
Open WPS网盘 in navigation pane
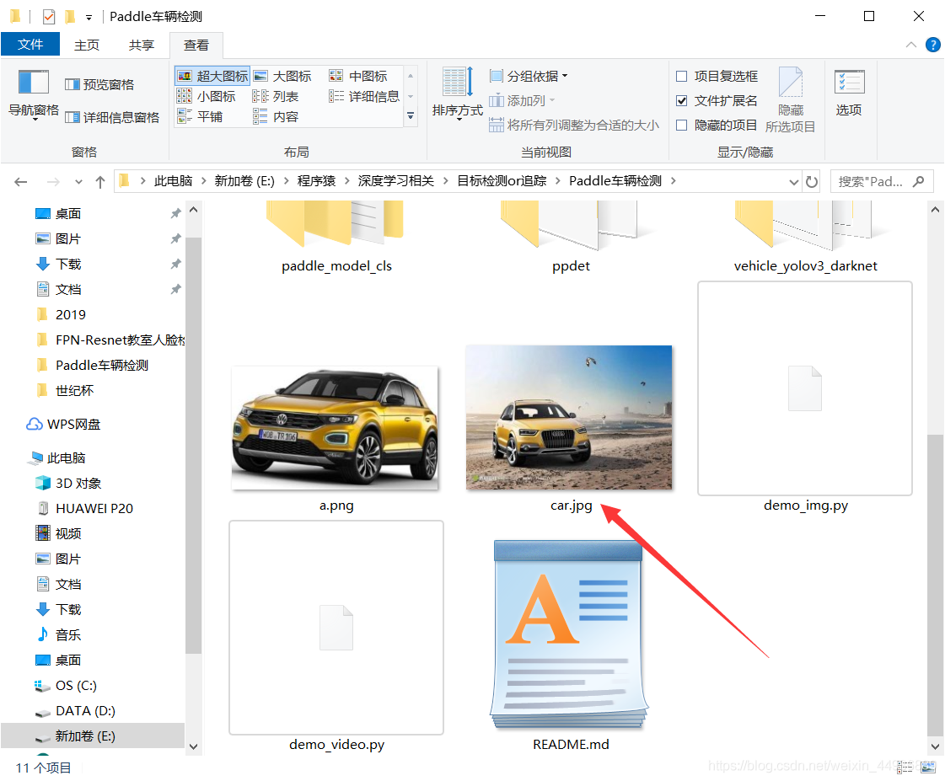click(63, 424)
